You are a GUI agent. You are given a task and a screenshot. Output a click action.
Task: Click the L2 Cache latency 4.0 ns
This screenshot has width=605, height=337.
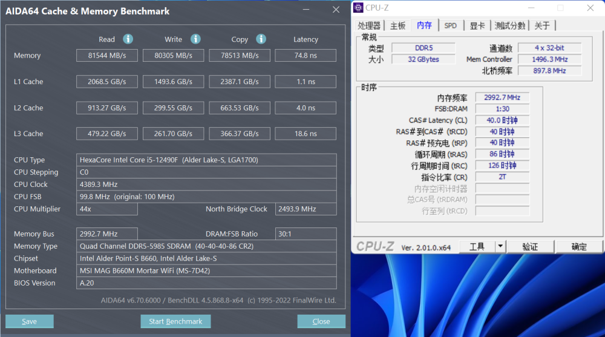[306, 108]
